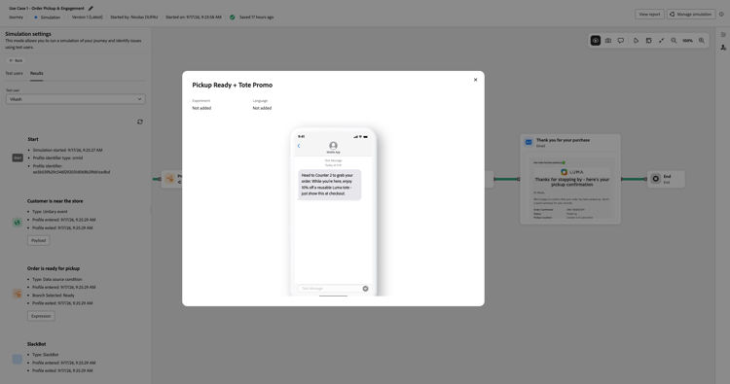
Task: Open the comments speech bubble icon
Action: [x=621, y=41]
